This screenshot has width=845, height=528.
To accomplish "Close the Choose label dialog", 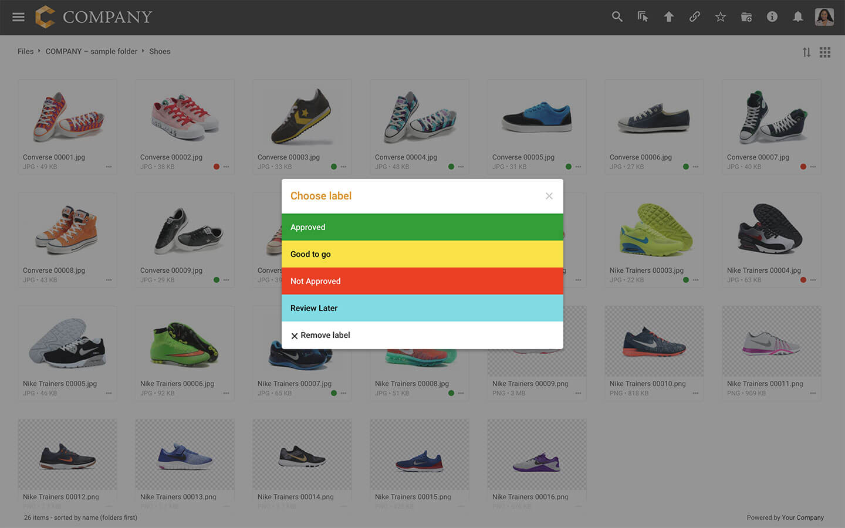I will [549, 196].
